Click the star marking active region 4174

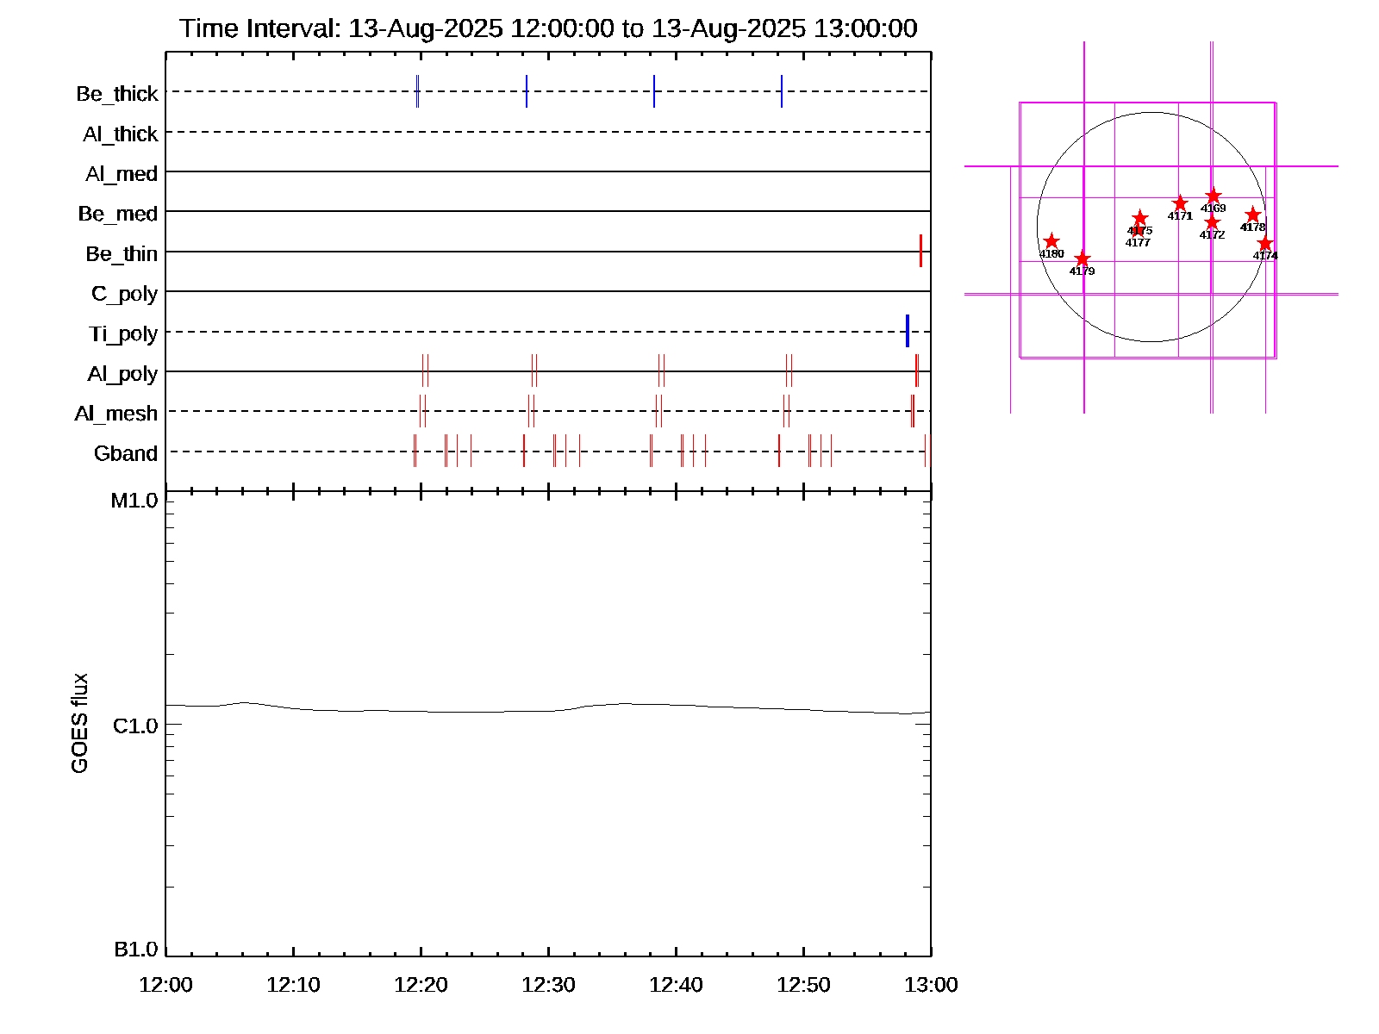(1264, 244)
